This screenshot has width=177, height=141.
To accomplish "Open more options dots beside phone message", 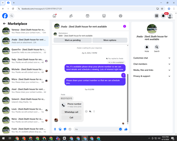I will (94, 111).
